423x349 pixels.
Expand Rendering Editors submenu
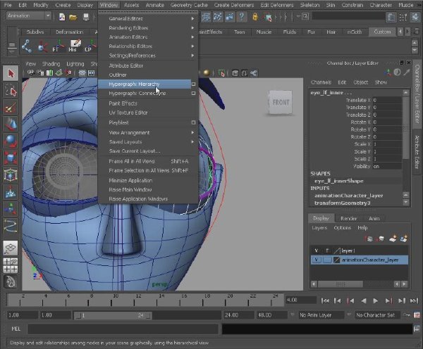pyautogui.click(x=148, y=27)
